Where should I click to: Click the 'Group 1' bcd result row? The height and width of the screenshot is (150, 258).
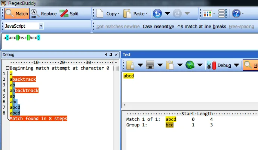pyautogui.click(x=169, y=125)
